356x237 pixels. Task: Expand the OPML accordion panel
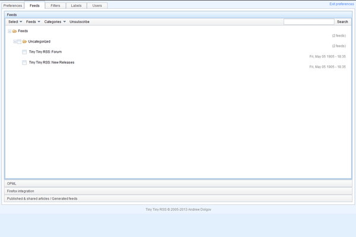pyautogui.click(x=178, y=184)
